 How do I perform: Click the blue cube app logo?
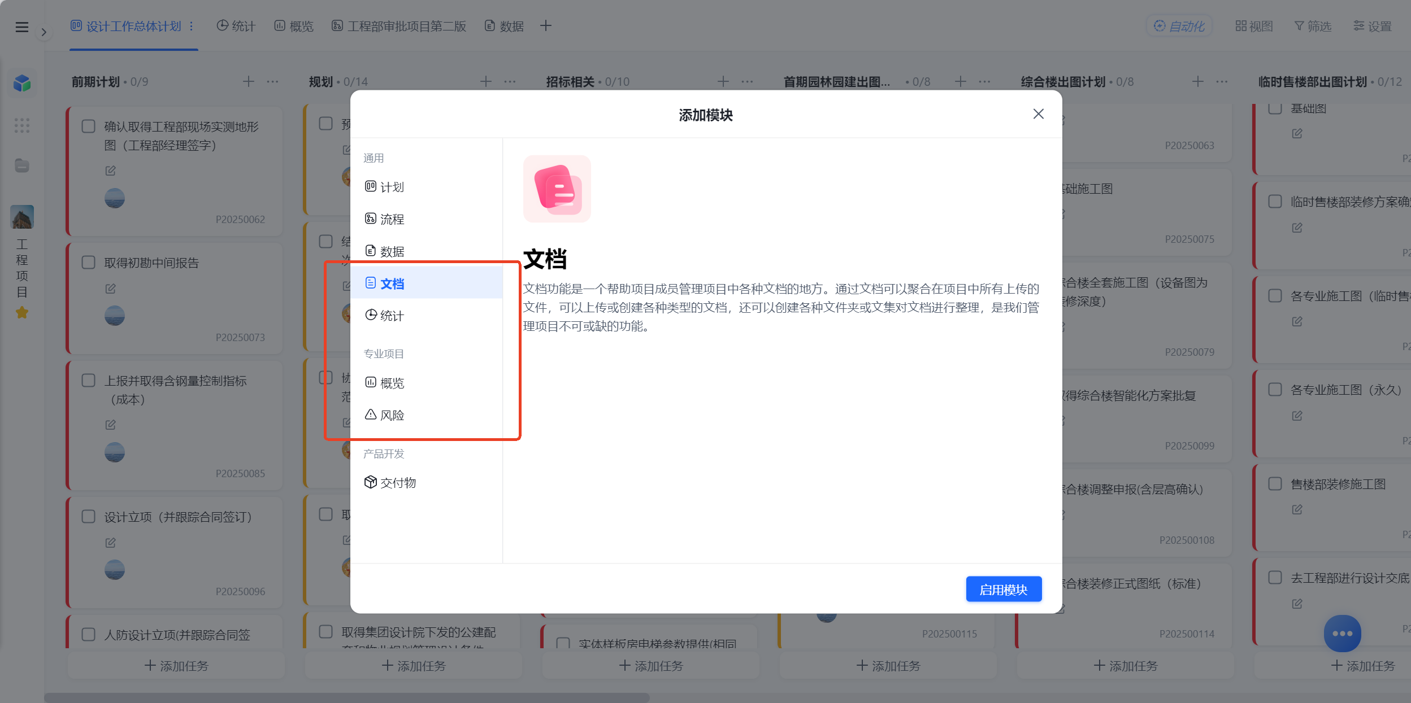22,83
